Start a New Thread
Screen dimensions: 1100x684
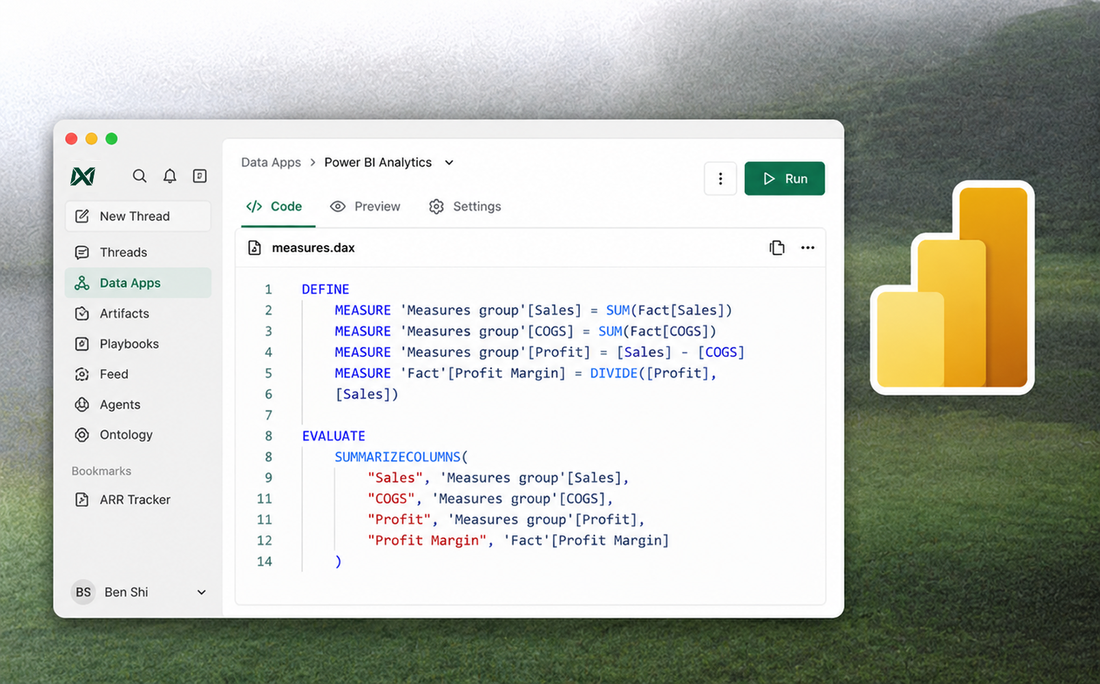(x=138, y=216)
